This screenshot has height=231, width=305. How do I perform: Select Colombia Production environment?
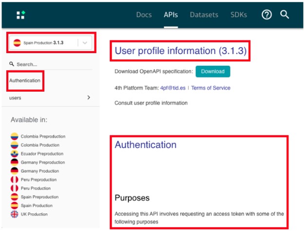40,145
